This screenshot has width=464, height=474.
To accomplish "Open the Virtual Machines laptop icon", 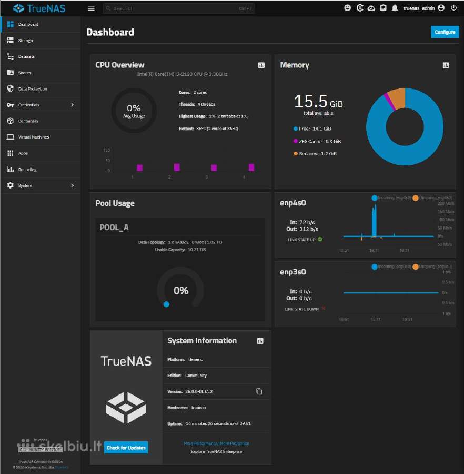I will click(11, 137).
